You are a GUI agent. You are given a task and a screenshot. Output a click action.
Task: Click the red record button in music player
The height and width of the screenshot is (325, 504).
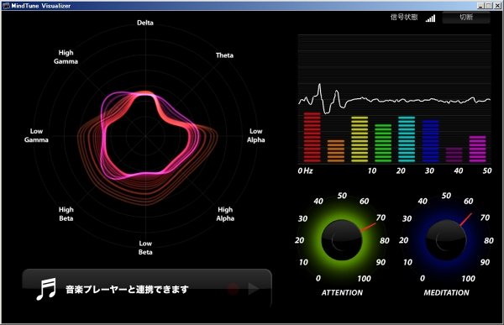click(234, 289)
